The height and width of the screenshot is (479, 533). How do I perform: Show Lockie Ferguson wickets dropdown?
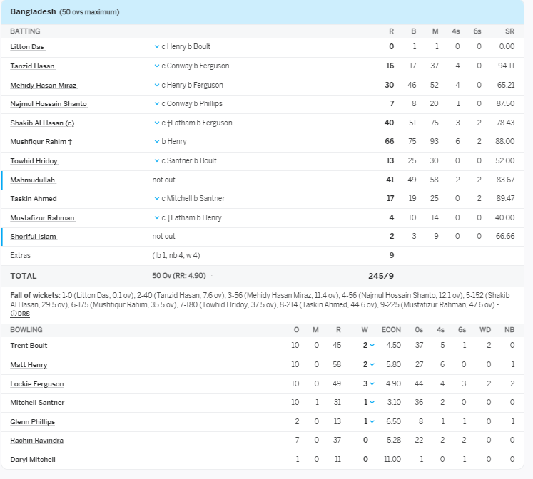(372, 383)
